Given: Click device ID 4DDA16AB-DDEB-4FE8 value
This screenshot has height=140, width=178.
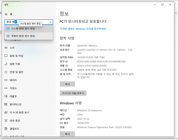Looking at the screenshot, I should [101, 61].
